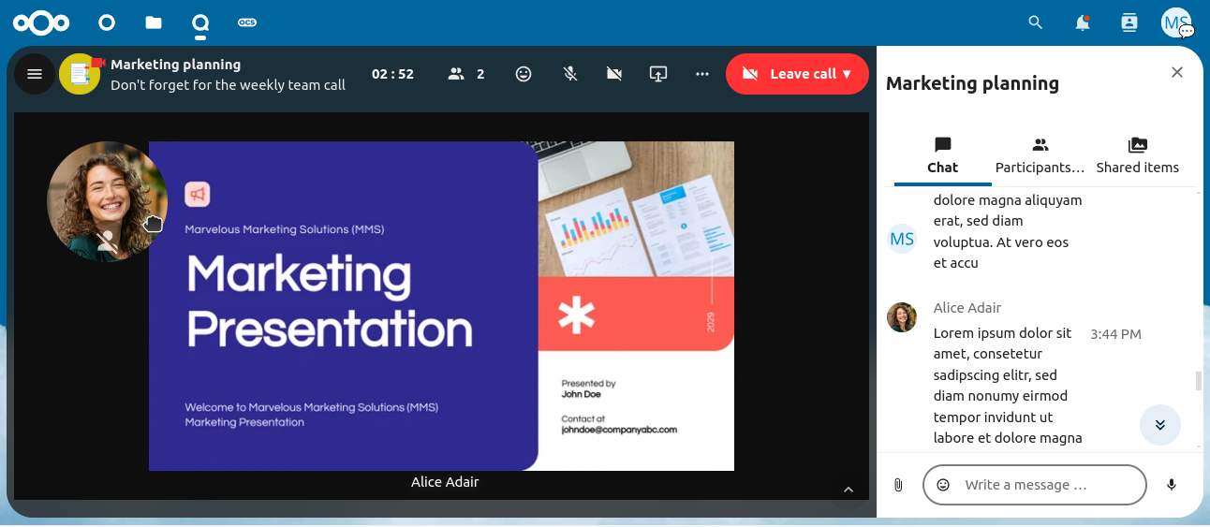
Task: Open the reactions smiley in call bar
Action: coord(524,74)
